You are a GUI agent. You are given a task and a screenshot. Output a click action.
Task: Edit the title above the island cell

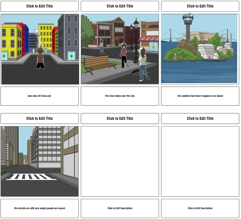(x=200, y=6)
